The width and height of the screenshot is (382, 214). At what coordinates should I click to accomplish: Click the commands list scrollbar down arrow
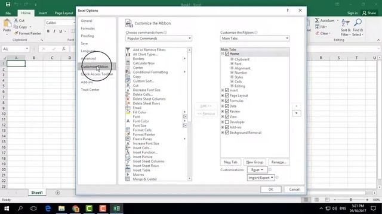click(x=189, y=178)
